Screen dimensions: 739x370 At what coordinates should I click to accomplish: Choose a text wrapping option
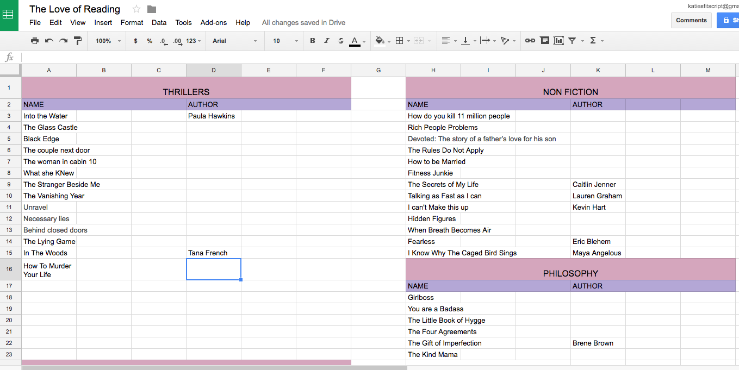485,41
